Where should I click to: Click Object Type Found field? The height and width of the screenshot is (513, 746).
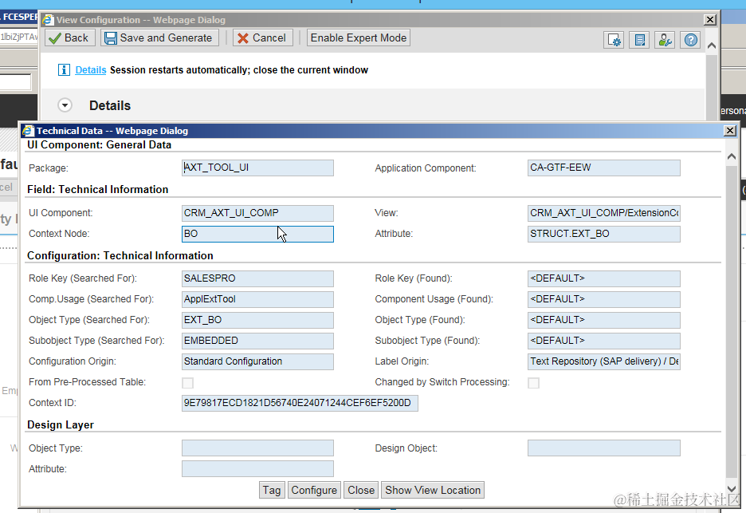604,320
